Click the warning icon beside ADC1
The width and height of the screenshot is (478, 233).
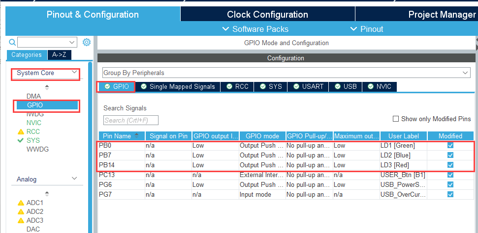(x=21, y=203)
